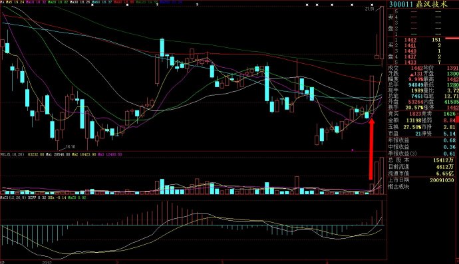Viewport: 459px width, 264px height.
Task: Click the 换手 20.57% turnover value
Action: click(x=415, y=108)
